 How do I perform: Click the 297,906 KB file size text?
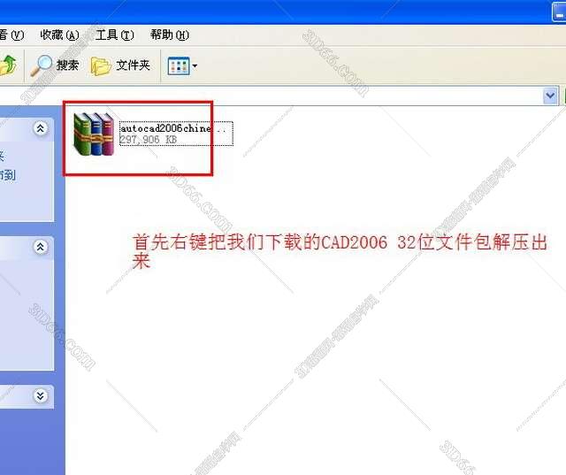point(148,140)
